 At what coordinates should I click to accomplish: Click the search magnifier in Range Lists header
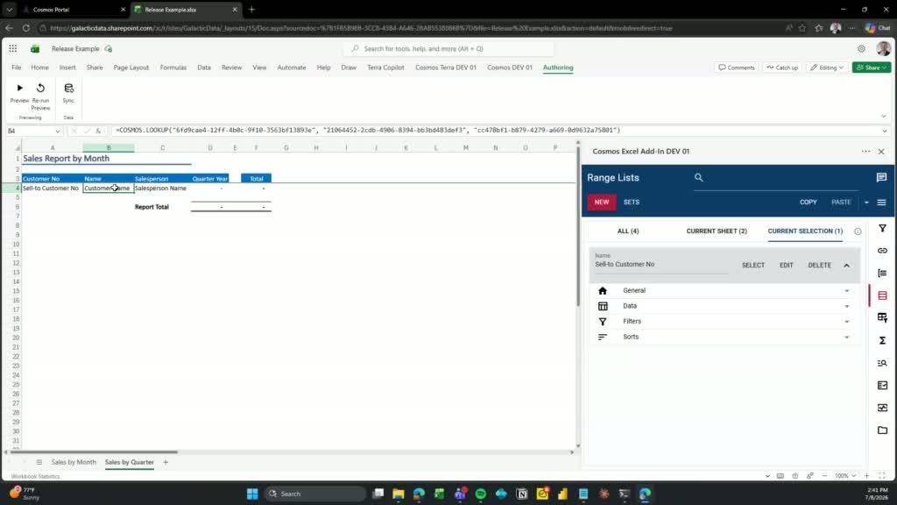[x=698, y=177]
